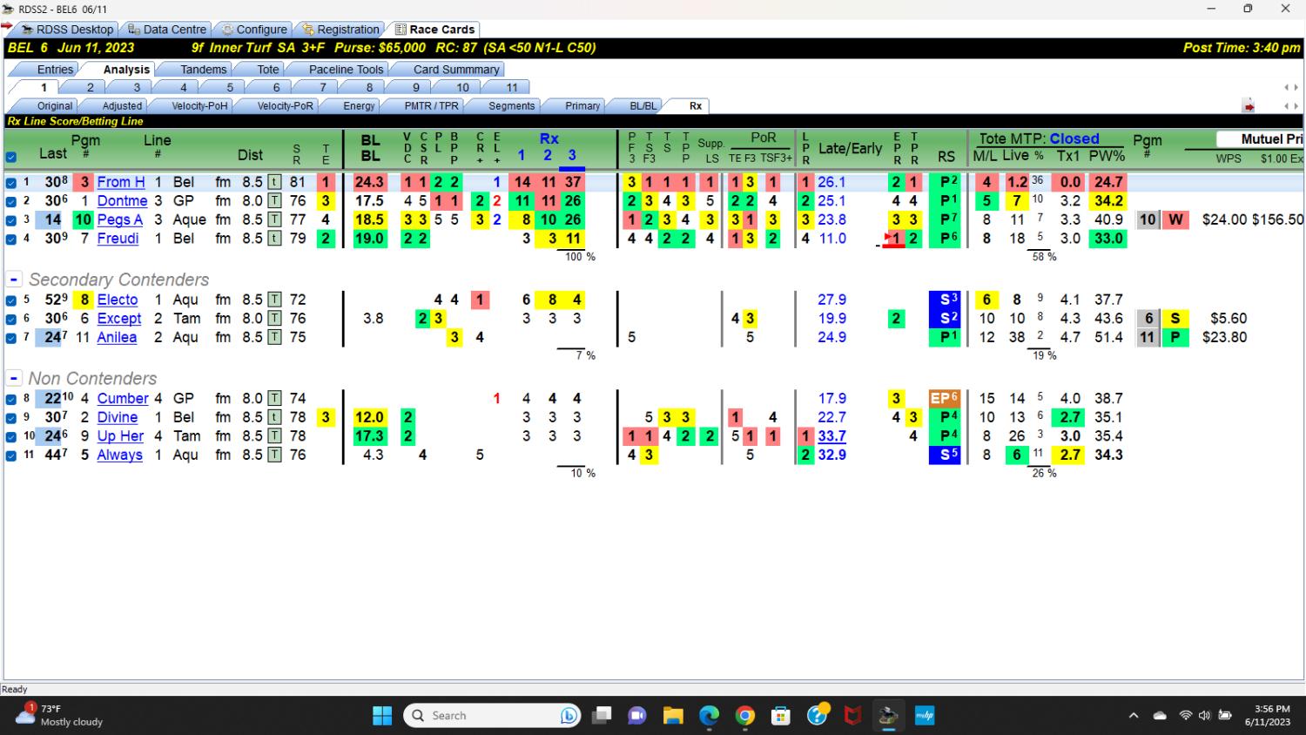1306x735 pixels.
Task: Open the Segments sub-tab
Action: tap(511, 106)
